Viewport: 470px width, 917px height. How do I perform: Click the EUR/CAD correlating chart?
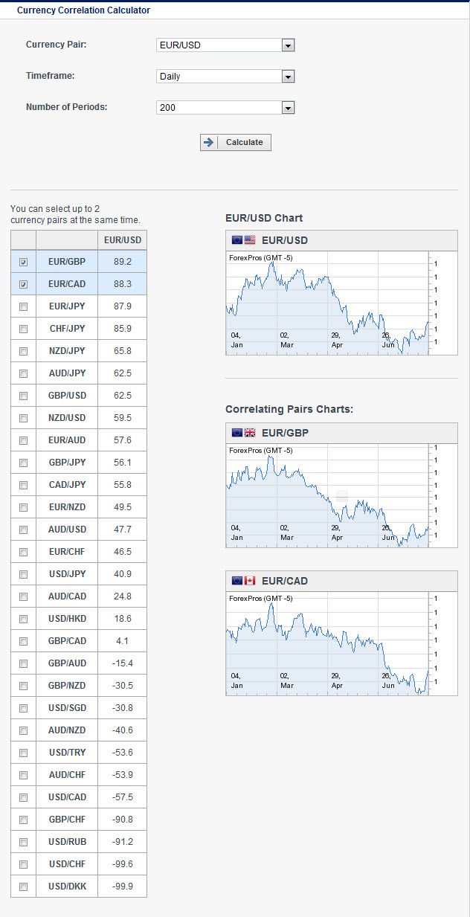327,644
